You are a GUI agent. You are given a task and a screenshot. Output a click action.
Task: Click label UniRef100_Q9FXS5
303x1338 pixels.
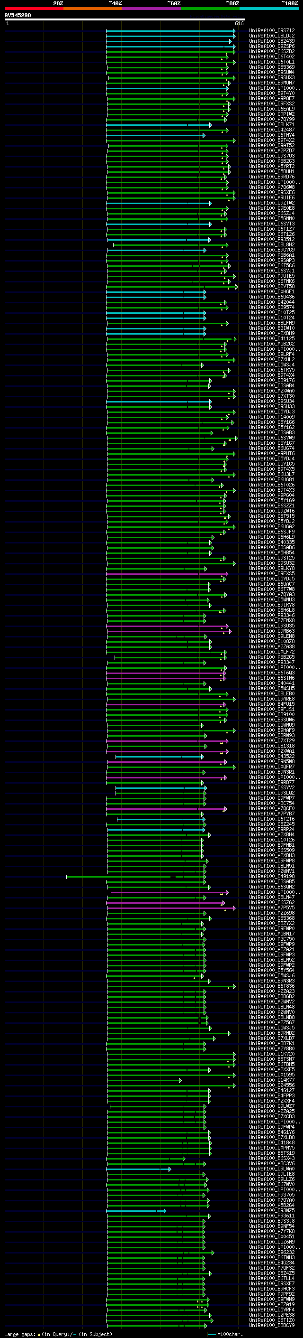point(272,573)
